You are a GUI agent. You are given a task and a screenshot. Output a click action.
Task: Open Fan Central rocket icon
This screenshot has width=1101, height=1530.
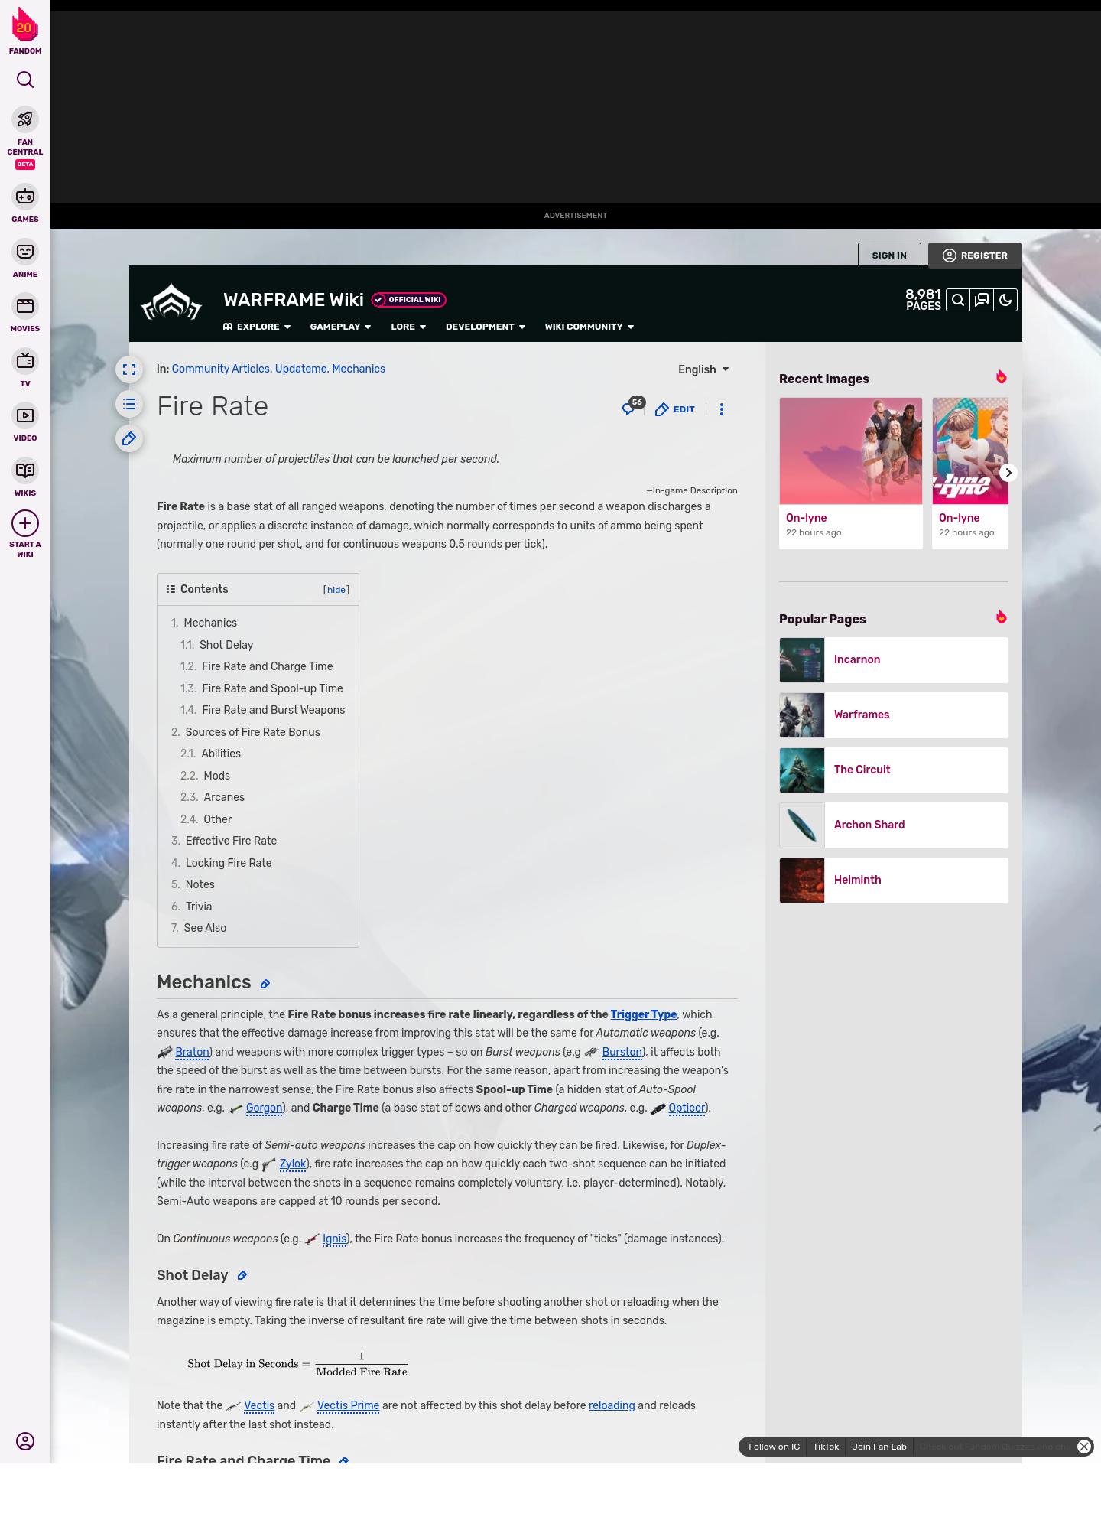coord(25,119)
